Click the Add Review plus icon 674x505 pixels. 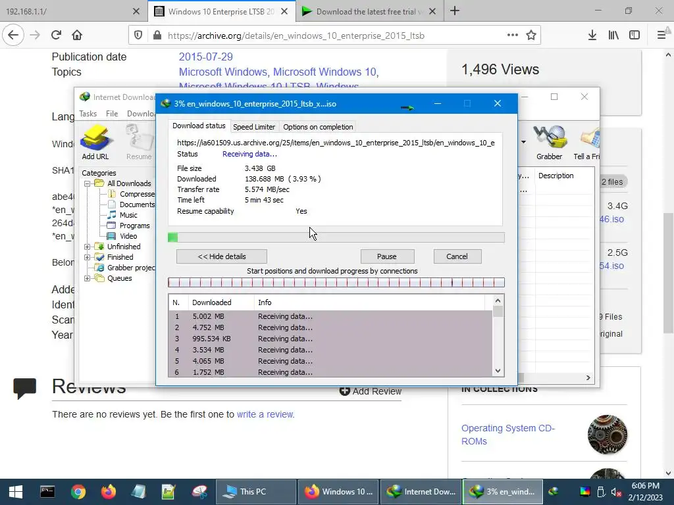tap(344, 391)
